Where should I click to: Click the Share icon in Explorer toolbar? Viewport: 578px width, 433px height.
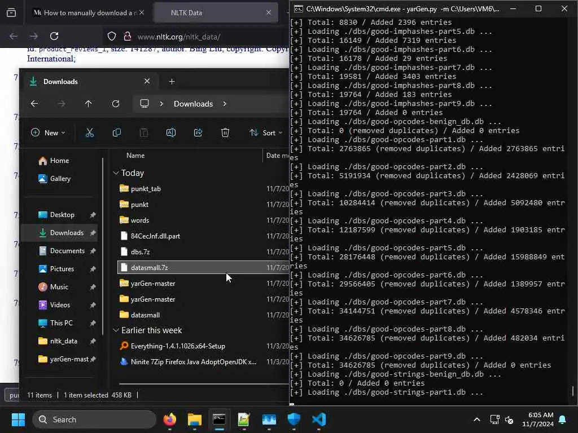click(x=198, y=133)
